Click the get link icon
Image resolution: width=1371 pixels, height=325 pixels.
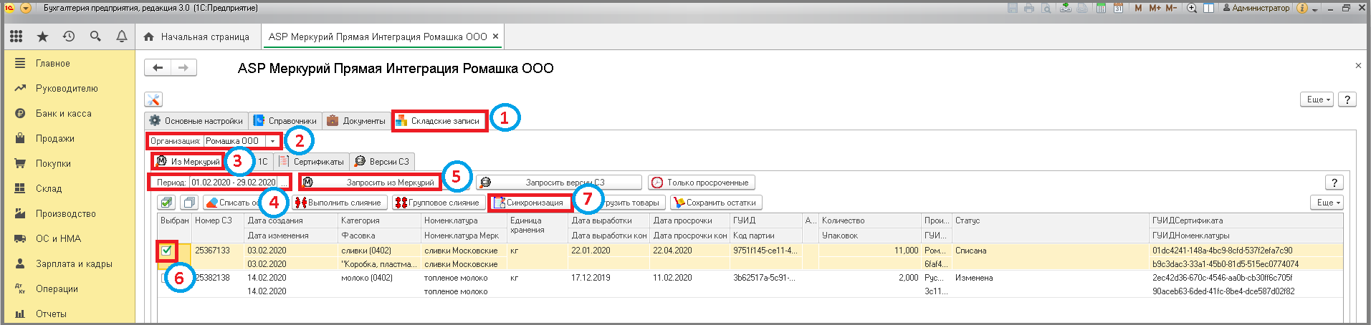[x=1066, y=9]
